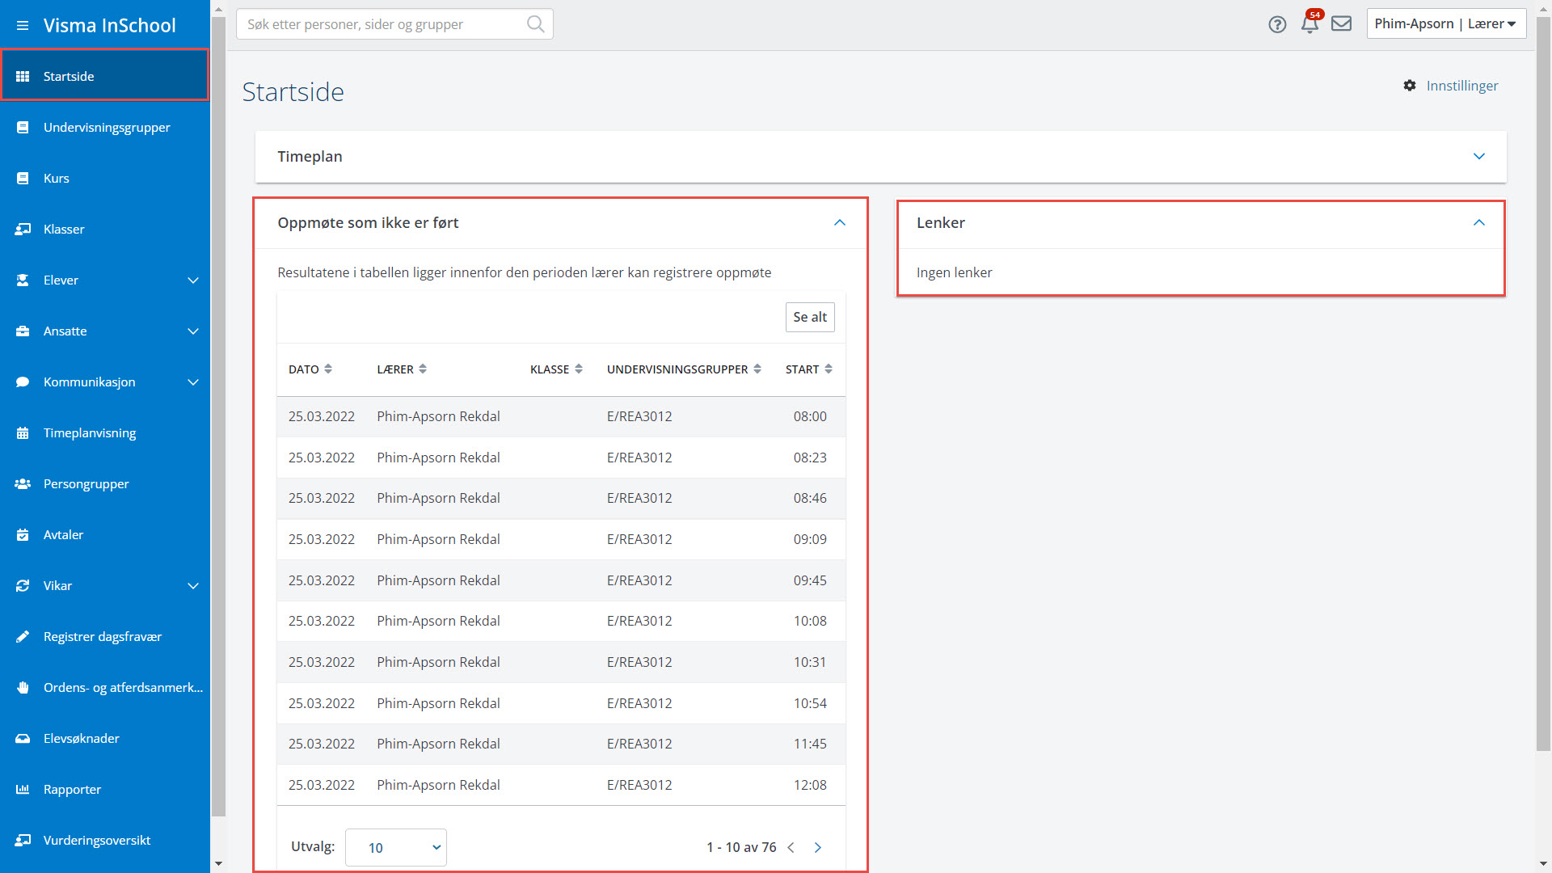Click the Se alt button
Image resolution: width=1552 pixels, height=873 pixels.
tap(810, 317)
